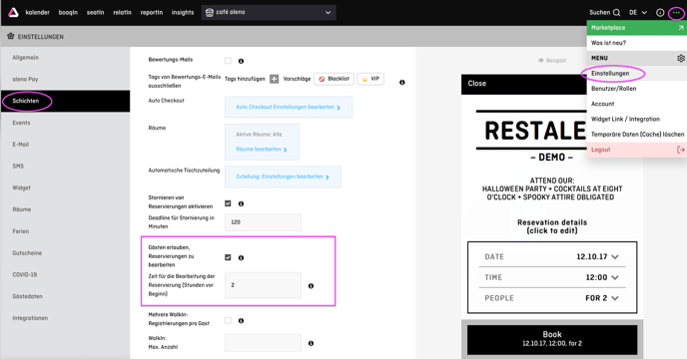Select E-Mail in settings sidebar

click(x=65, y=145)
